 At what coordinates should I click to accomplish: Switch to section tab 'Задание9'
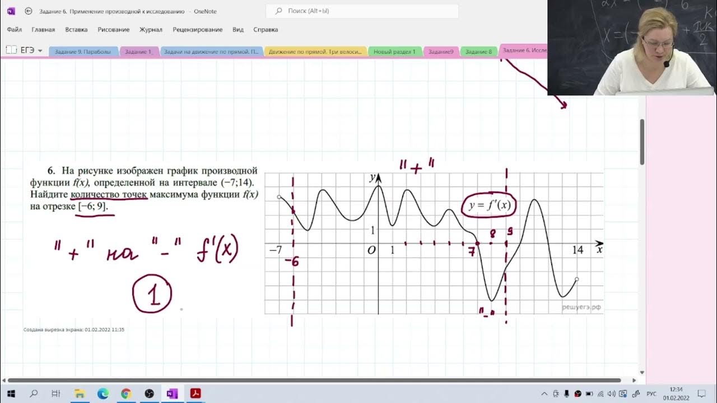[x=441, y=51]
